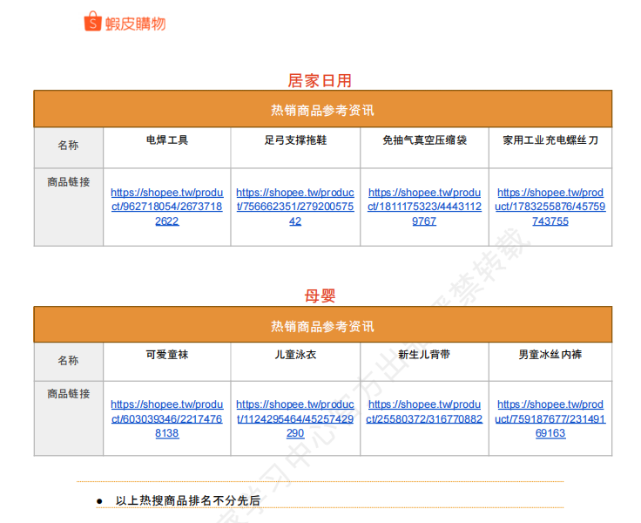Open the 电焊工具 Shopee product link
Screen dimensions: 641x523
[x=167, y=207]
